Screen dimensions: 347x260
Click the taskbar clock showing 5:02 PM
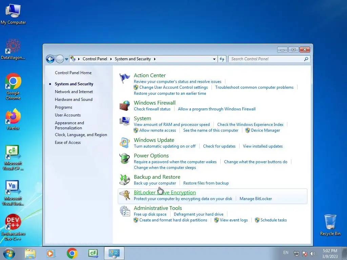point(330,254)
